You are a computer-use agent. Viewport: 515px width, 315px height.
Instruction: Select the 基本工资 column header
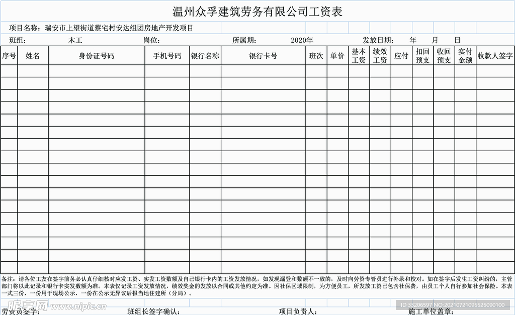pos(359,55)
